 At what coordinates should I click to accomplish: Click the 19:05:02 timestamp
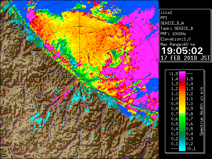click(x=182, y=51)
